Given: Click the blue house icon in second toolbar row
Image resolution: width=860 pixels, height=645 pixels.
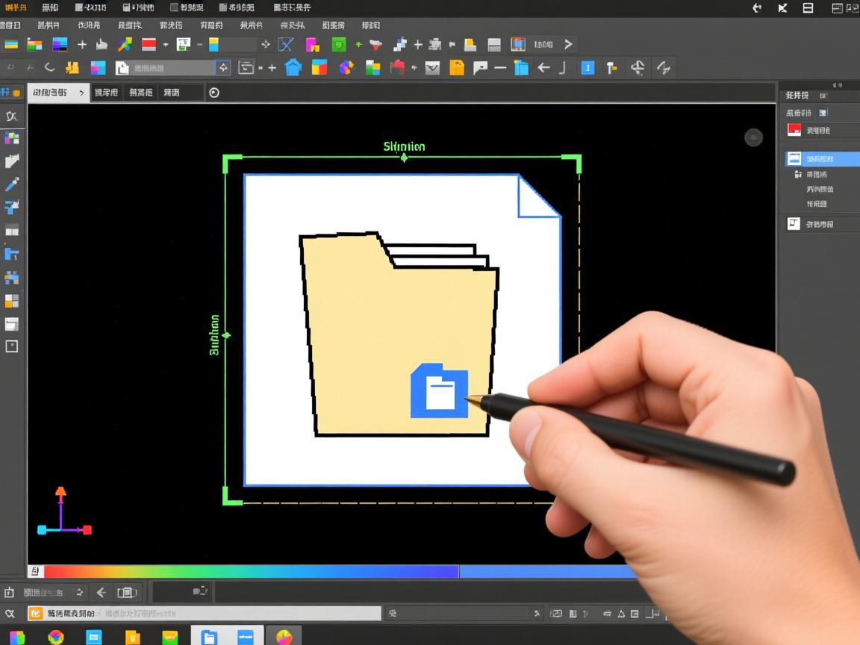Looking at the screenshot, I should pyautogui.click(x=293, y=68).
